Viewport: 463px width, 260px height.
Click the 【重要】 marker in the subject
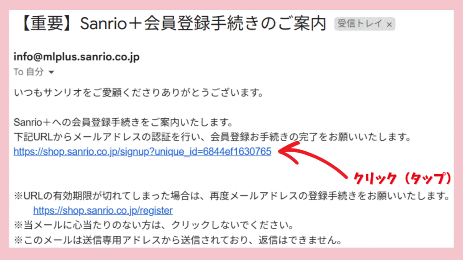pyautogui.click(x=47, y=23)
